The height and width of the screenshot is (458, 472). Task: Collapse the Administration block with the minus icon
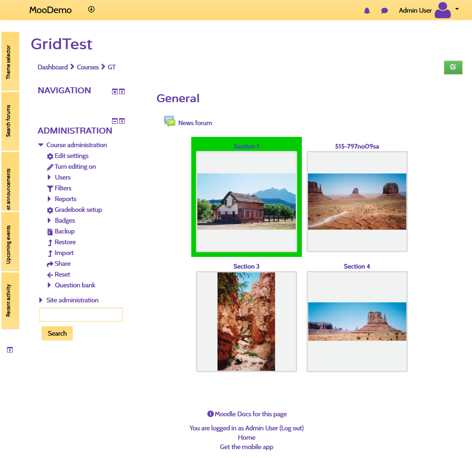point(115,121)
